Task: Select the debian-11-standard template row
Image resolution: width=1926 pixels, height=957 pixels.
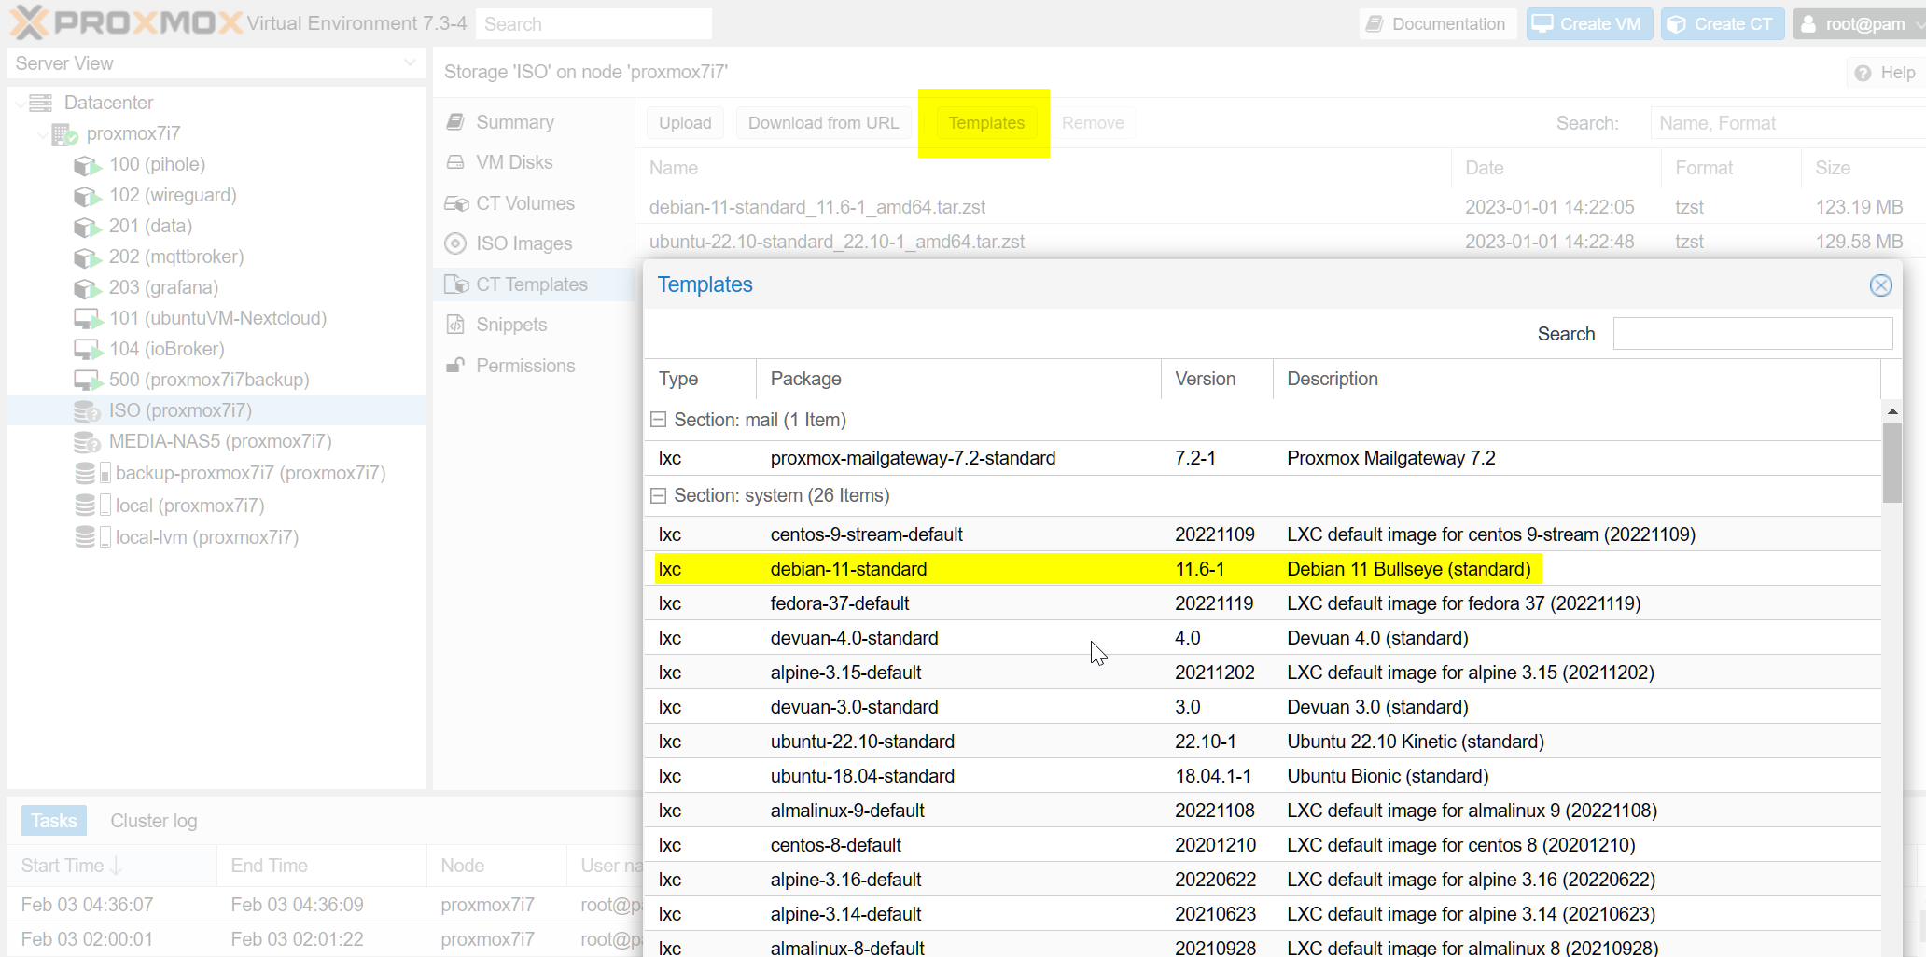Action: (x=1262, y=569)
